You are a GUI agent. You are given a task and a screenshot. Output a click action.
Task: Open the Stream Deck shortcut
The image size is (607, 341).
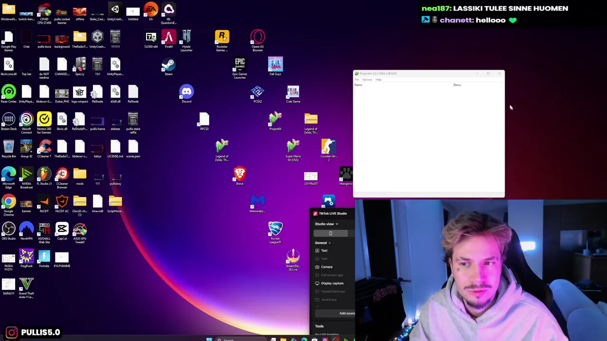(9, 121)
